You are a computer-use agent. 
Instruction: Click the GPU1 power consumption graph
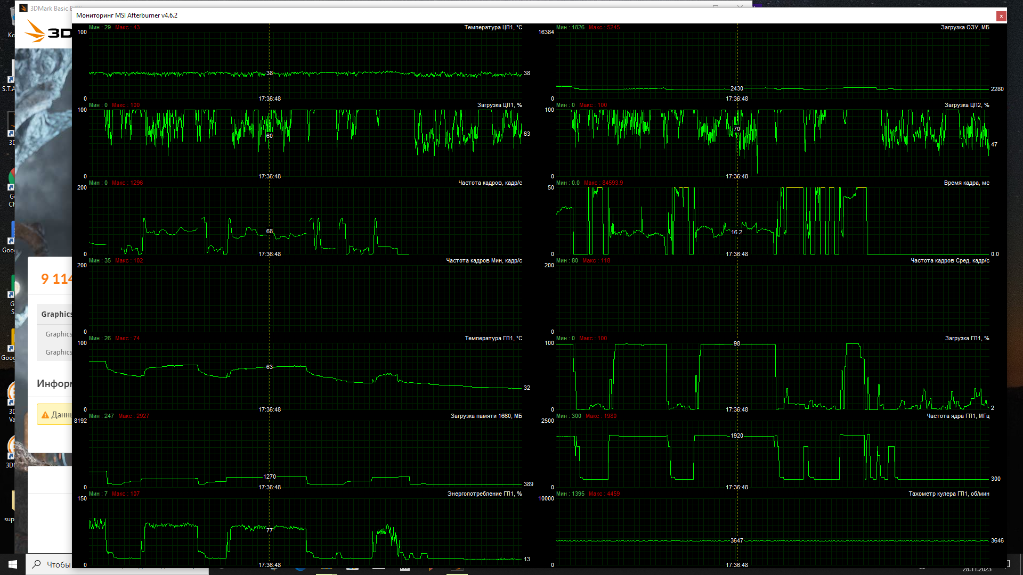coord(305,531)
